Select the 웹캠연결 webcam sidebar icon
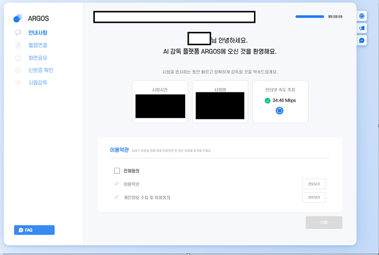The width and height of the screenshot is (379, 255). tap(18, 45)
